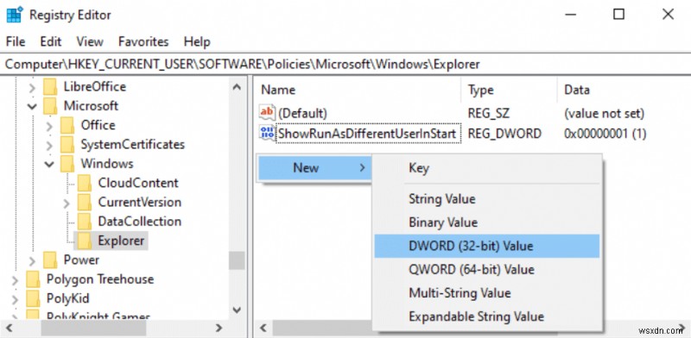Image resolution: width=691 pixels, height=338 pixels.
Task: Click the Windows folder icon
Action: point(67,164)
